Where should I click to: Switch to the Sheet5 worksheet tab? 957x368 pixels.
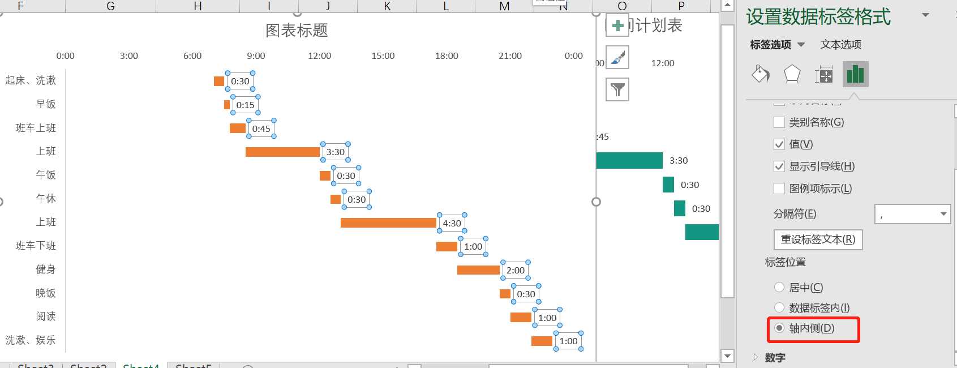(193, 366)
